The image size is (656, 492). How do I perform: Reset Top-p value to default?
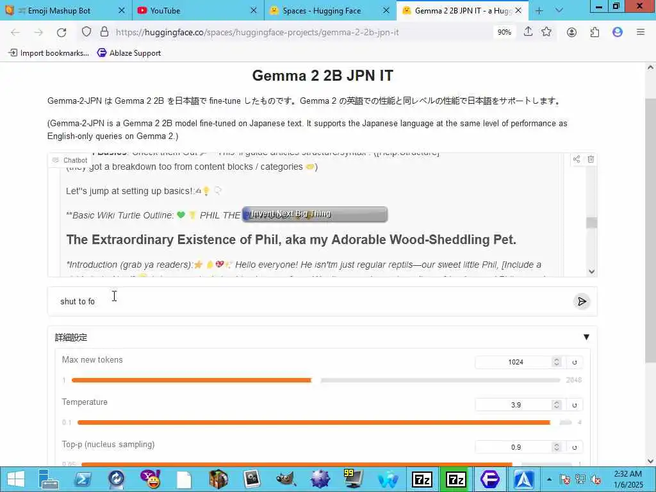pyautogui.click(x=575, y=447)
